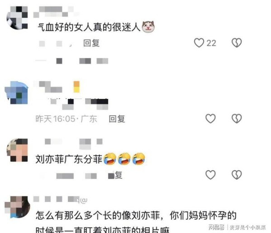271x233 pixels.
Task: Like the comment posted 昨天 16:05 广东
Action: click(x=210, y=119)
